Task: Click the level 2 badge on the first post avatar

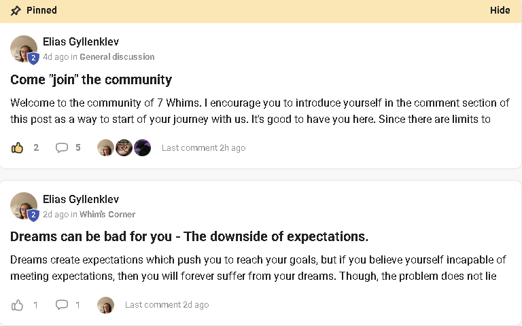Action: (x=33, y=58)
